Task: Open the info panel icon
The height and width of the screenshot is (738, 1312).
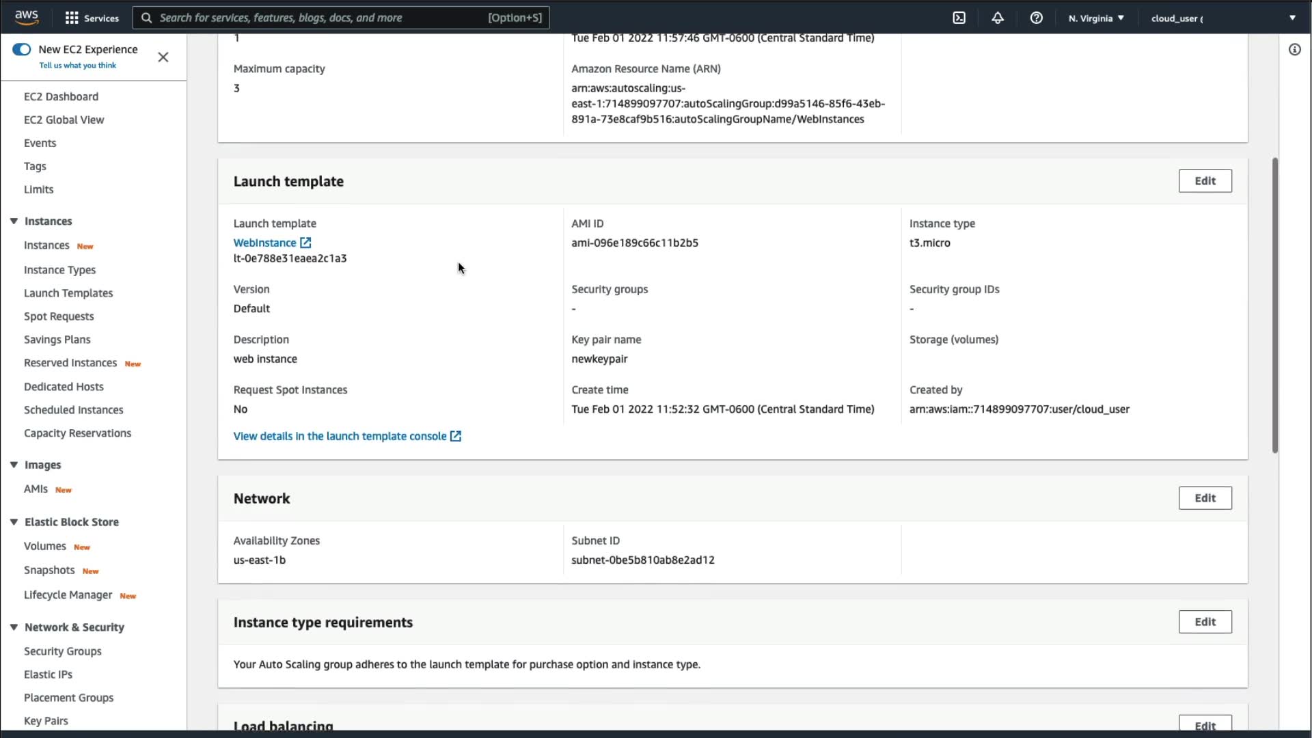Action: pyautogui.click(x=1294, y=49)
